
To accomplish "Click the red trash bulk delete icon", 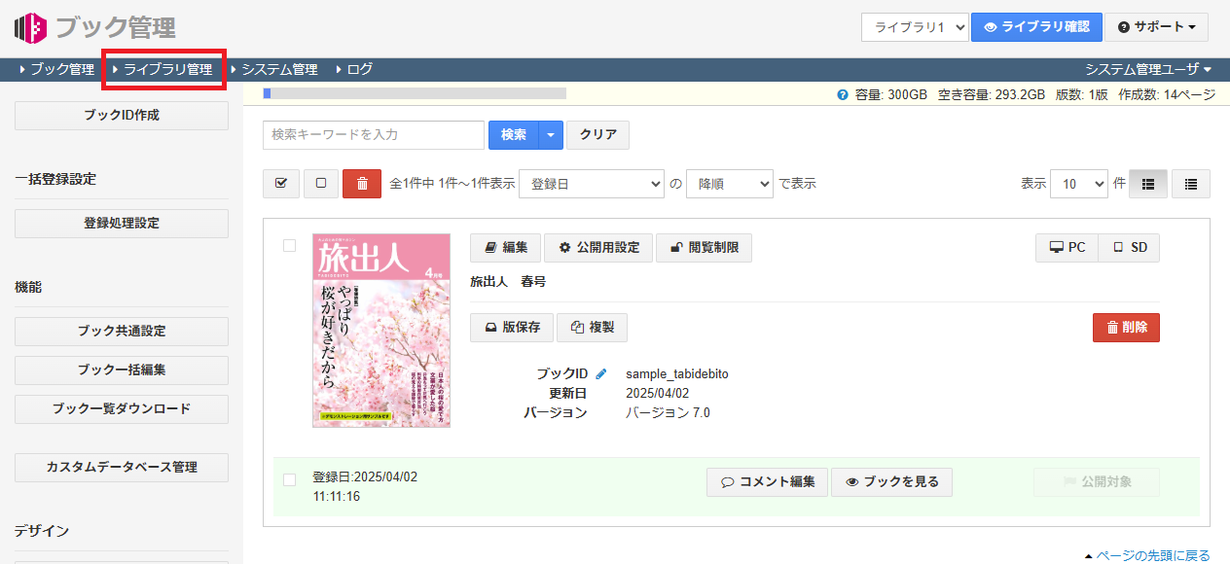I will click(x=362, y=184).
